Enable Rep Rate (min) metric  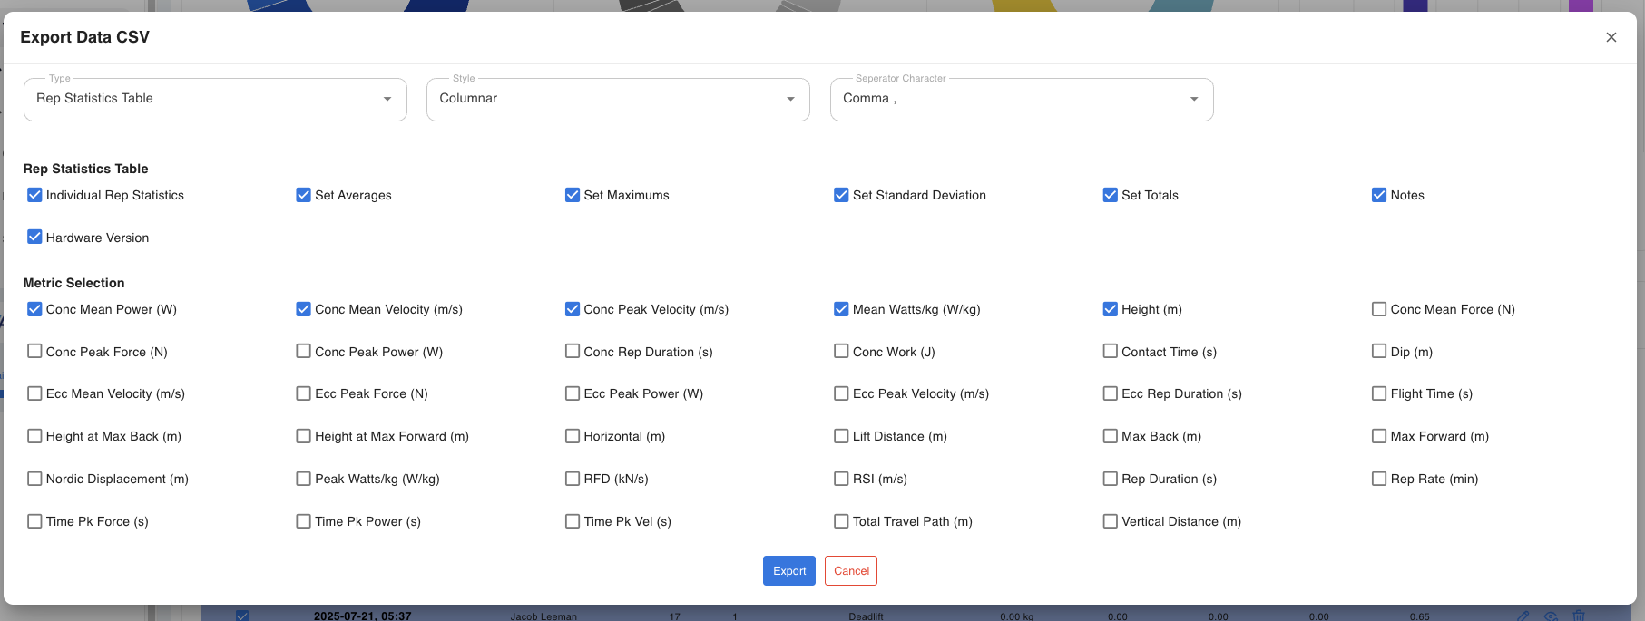[x=1379, y=479]
